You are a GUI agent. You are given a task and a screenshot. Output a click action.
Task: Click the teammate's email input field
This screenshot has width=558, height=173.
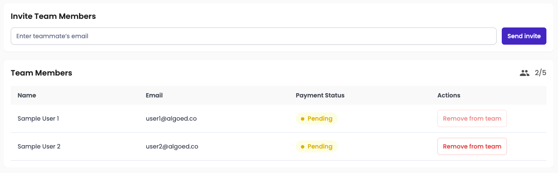[253, 36]
